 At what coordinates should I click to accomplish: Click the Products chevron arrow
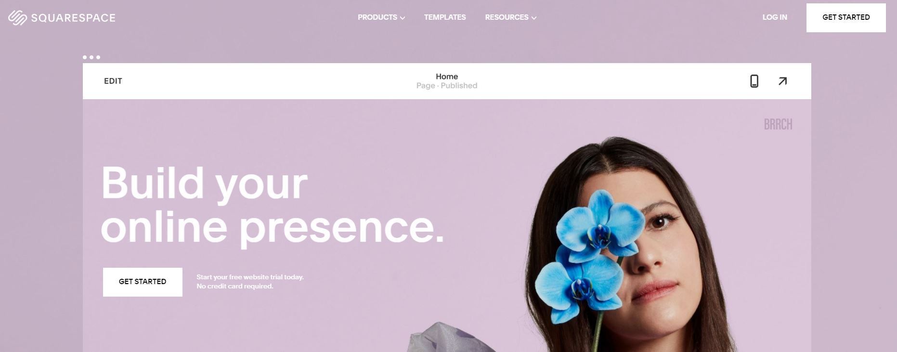click(x=403, y=18)
